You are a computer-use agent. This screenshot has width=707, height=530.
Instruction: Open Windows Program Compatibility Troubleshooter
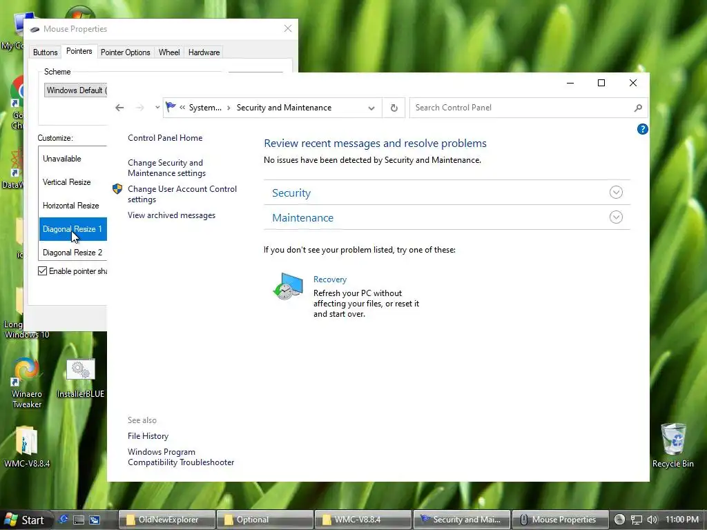181,457
